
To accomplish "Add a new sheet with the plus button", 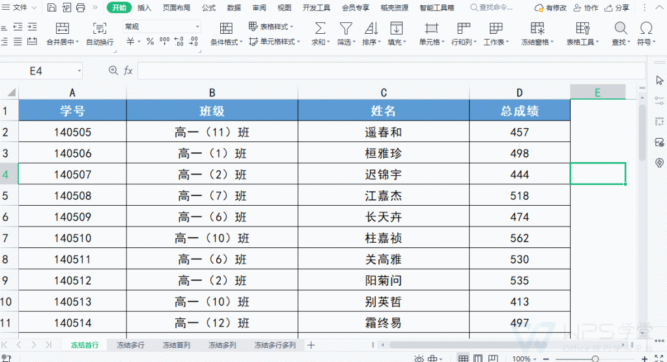I will [x=311, y=345].
